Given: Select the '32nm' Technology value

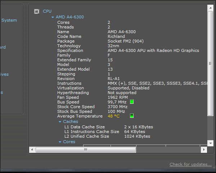Looking at the screenshot, I should pyautogui.click(x=113, y=46).
